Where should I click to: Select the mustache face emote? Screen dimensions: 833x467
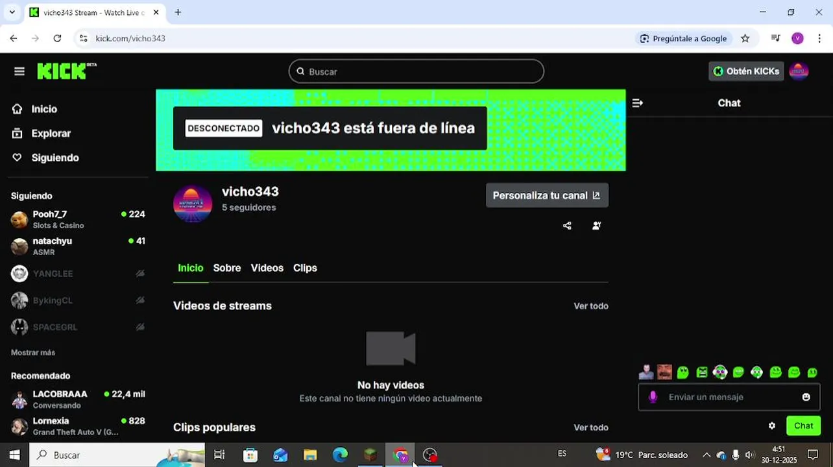pyautogui.click(x=664, y=372)
